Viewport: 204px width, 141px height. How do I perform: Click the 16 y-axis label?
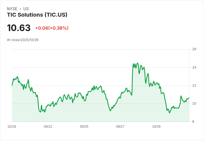pos(194,49)
